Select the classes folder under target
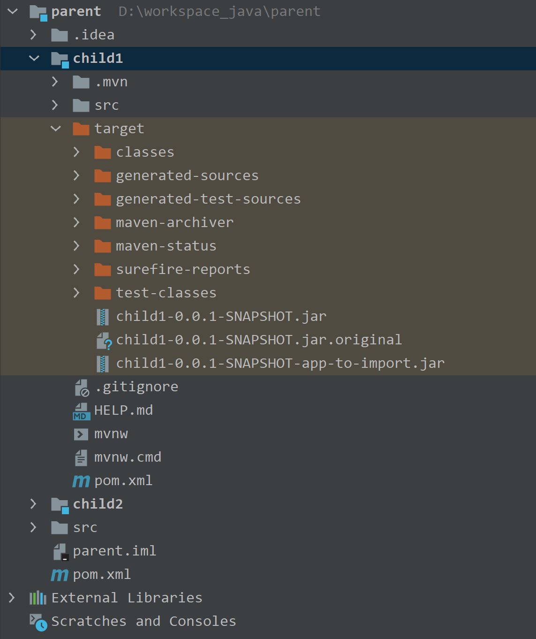Screen dimensions: 536x639 pyautogui.click(x=145, y=152)
